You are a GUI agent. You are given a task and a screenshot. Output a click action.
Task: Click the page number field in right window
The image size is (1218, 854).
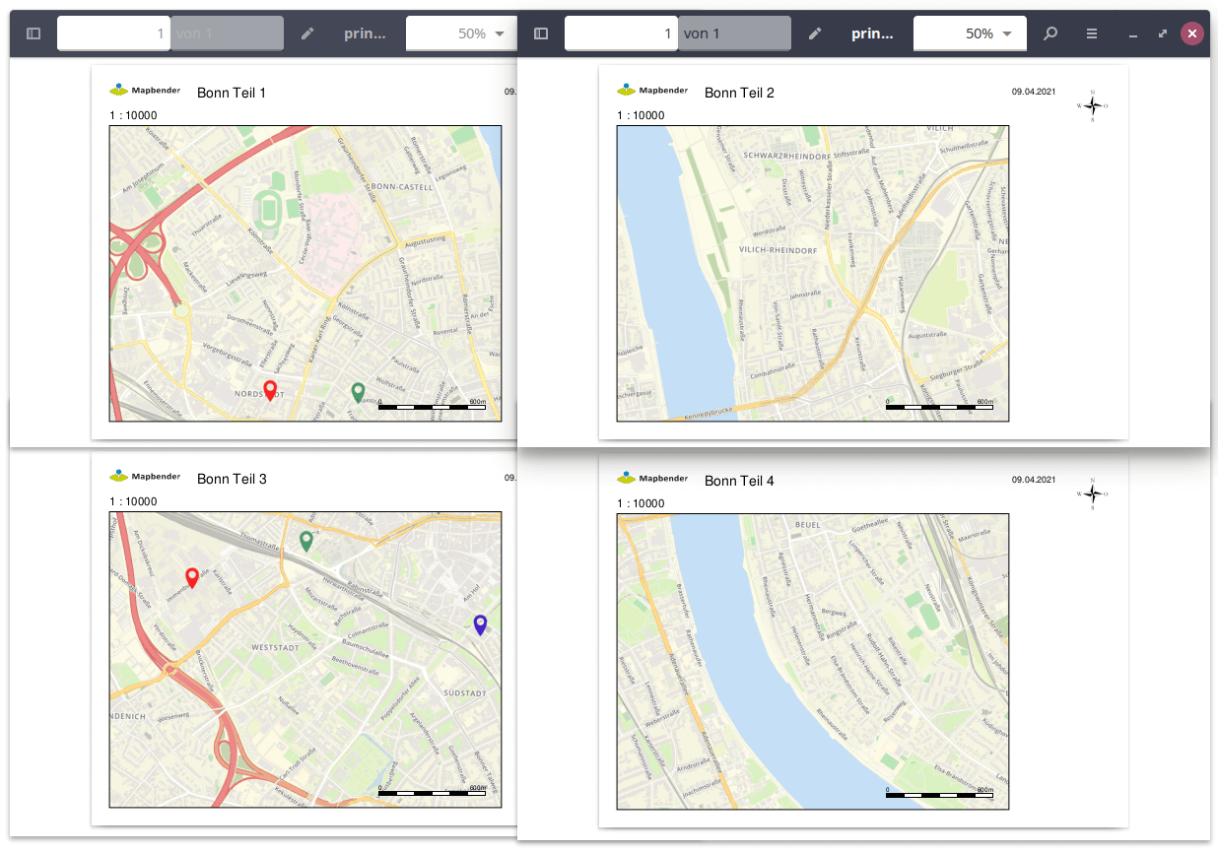click(621, 33)
